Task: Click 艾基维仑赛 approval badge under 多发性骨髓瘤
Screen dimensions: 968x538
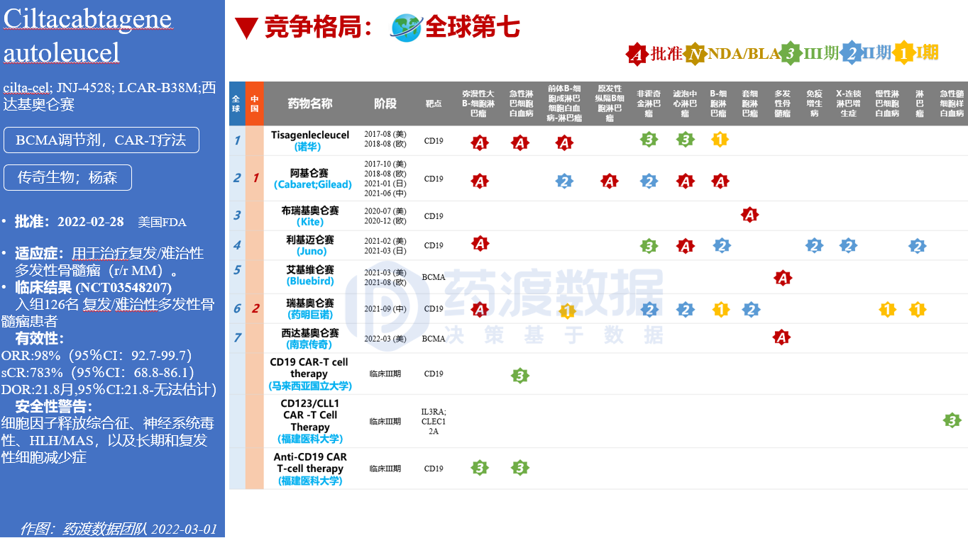Action: point(783,278)
